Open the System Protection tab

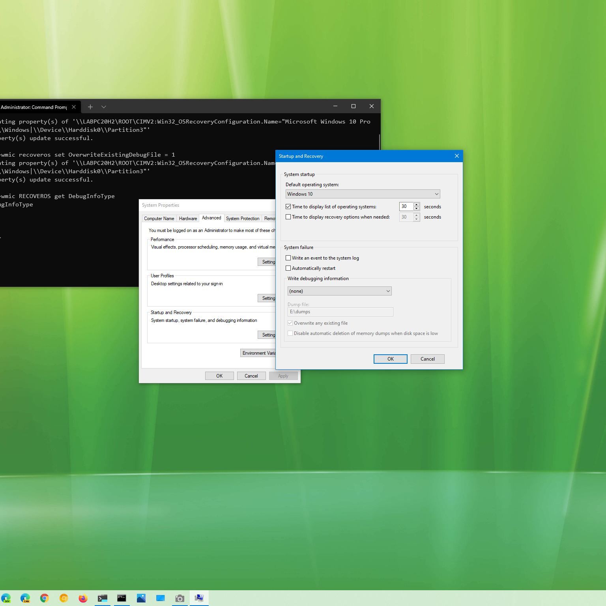tap(242, 219)
